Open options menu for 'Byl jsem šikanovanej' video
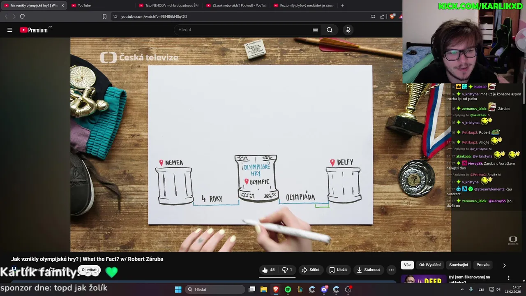The width and height of the screenshot is (526, 296). pyautogui.click(x=509, y=278)
